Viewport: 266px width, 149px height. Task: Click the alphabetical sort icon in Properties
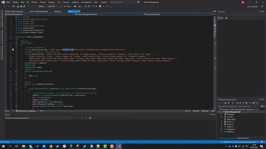(222, 18)
